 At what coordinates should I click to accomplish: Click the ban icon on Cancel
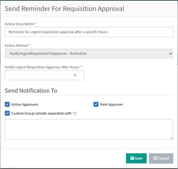click(x=155, y=158)
